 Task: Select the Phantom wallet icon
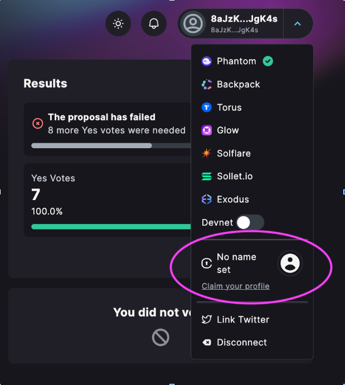click(x=207, y=61)
